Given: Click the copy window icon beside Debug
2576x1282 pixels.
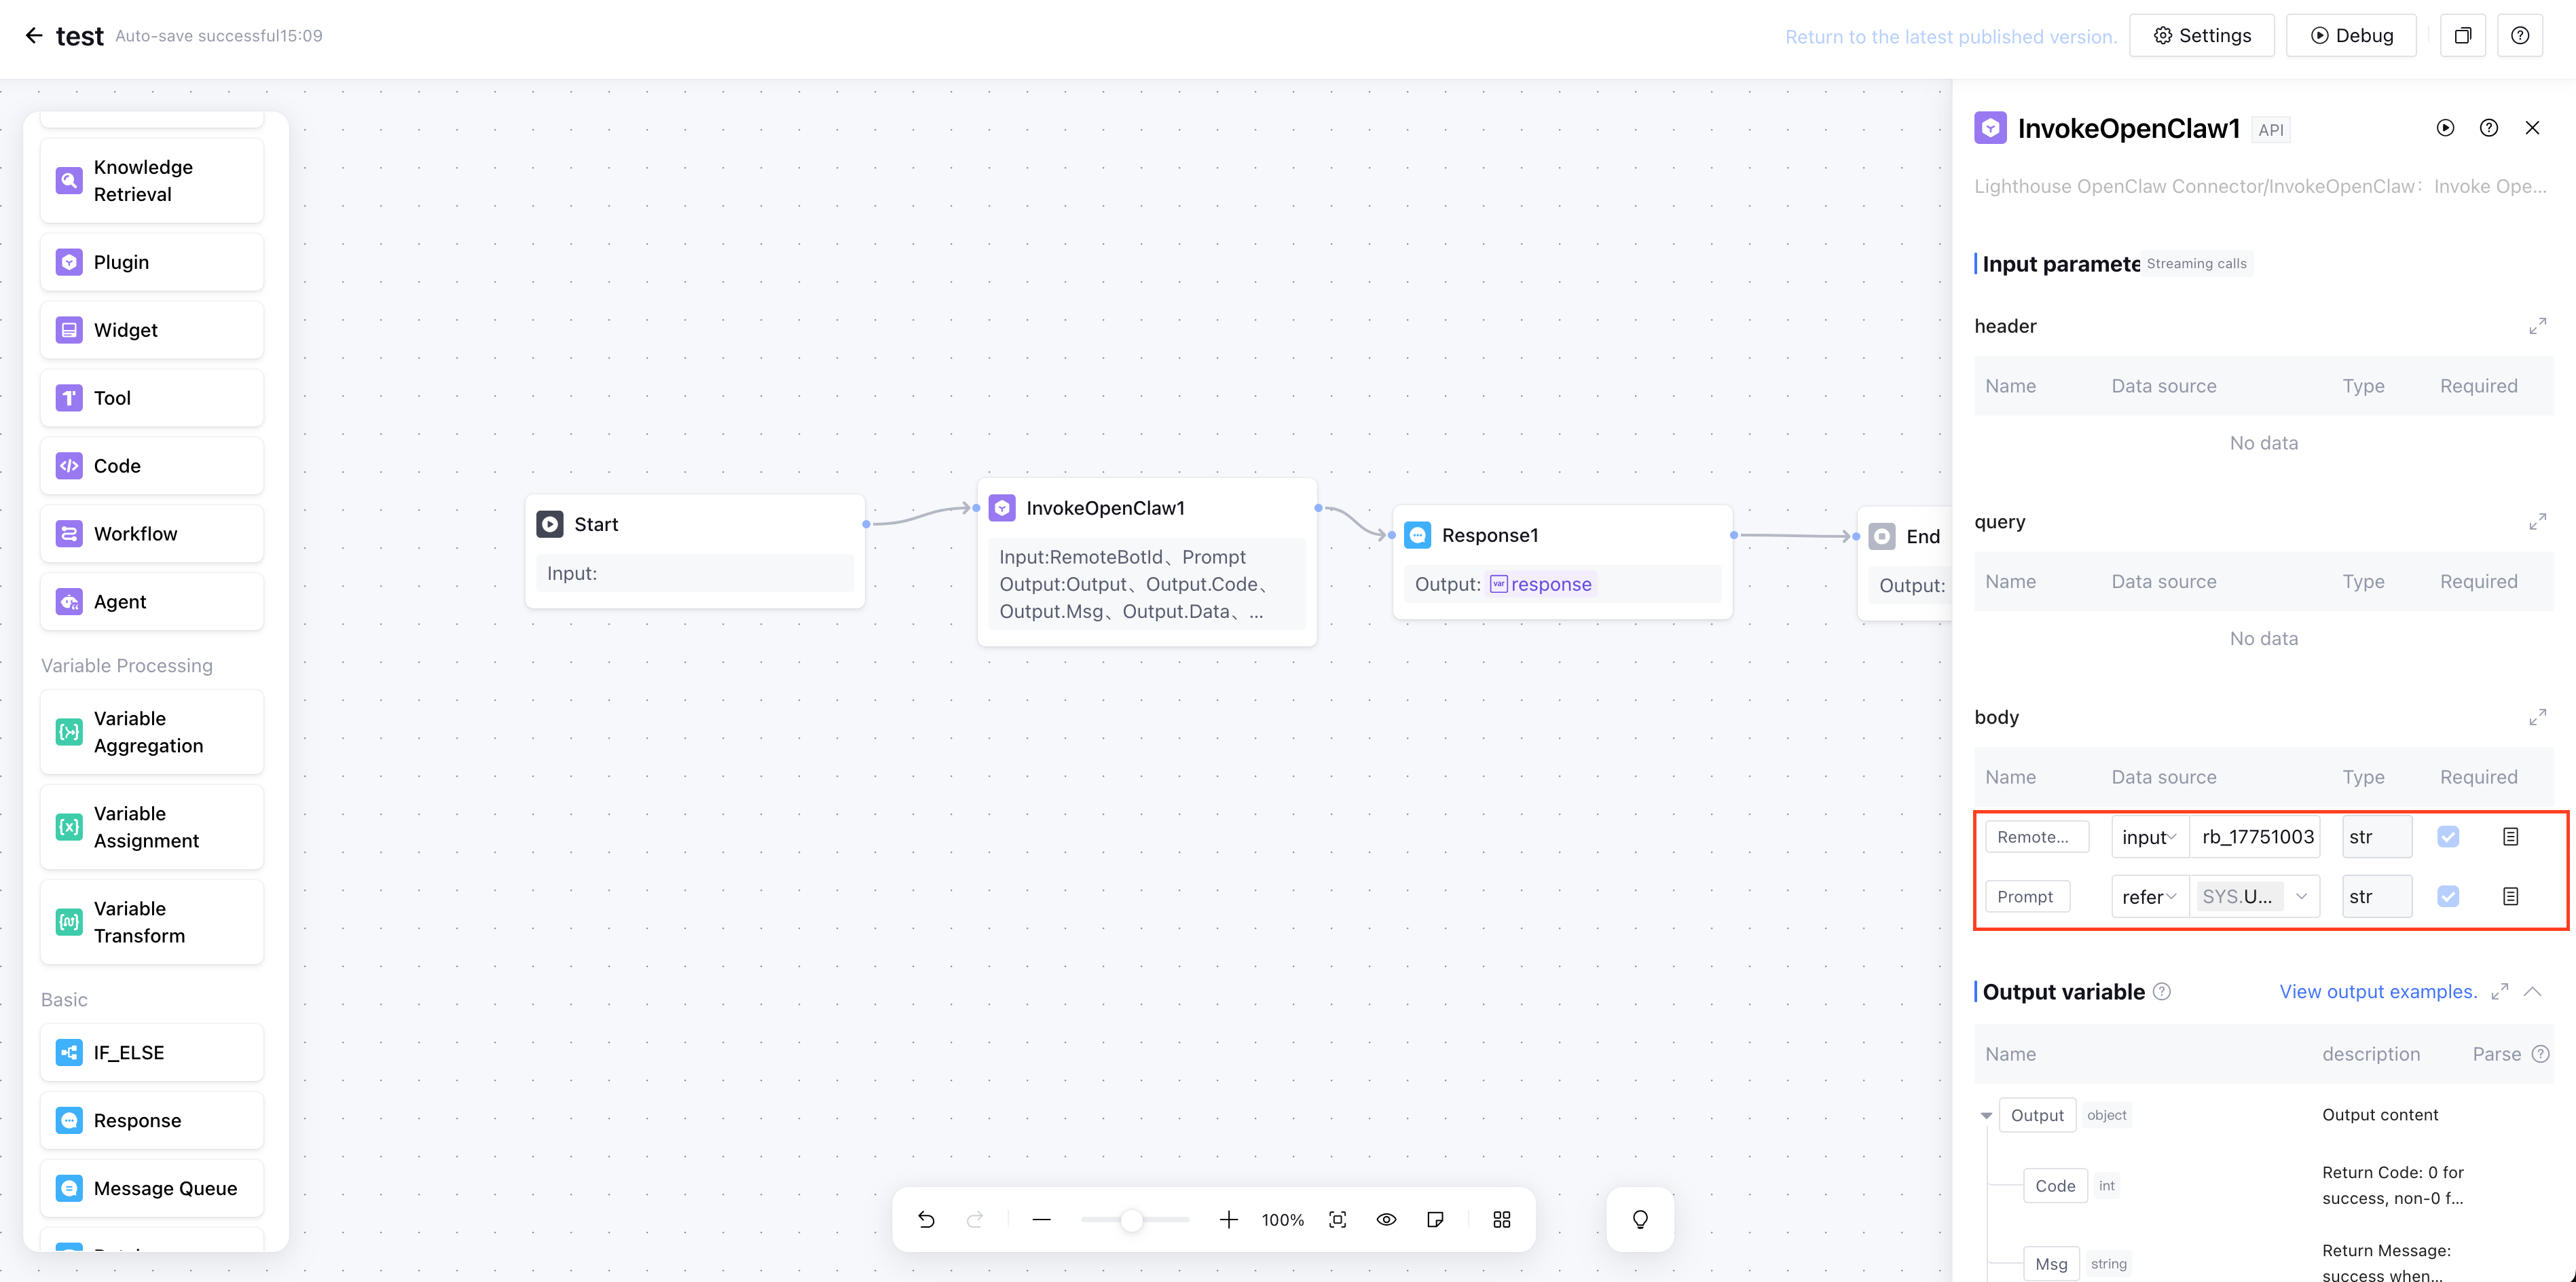Looking at the screenshot, I should coord(2462,36).
